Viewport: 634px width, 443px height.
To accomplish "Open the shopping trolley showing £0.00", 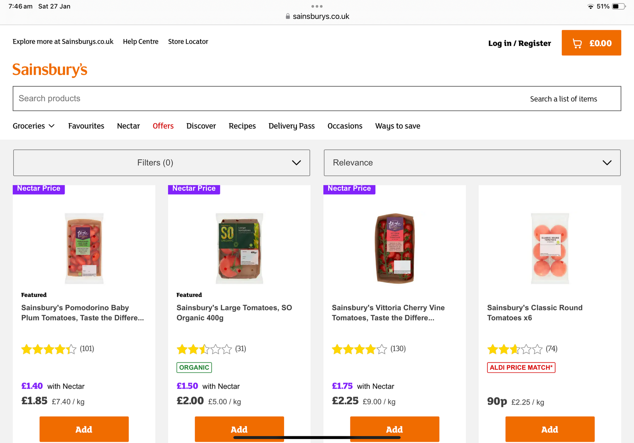I will [591, 43].
